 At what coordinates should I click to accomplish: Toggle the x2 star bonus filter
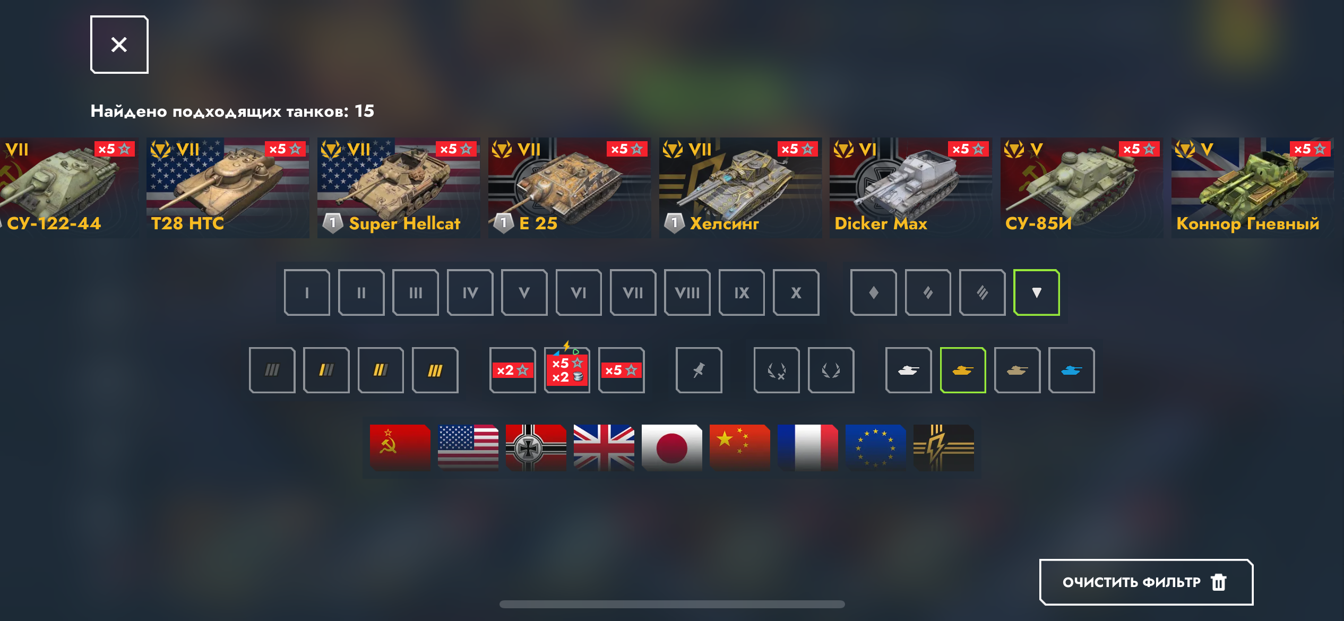tap(512, 370)
